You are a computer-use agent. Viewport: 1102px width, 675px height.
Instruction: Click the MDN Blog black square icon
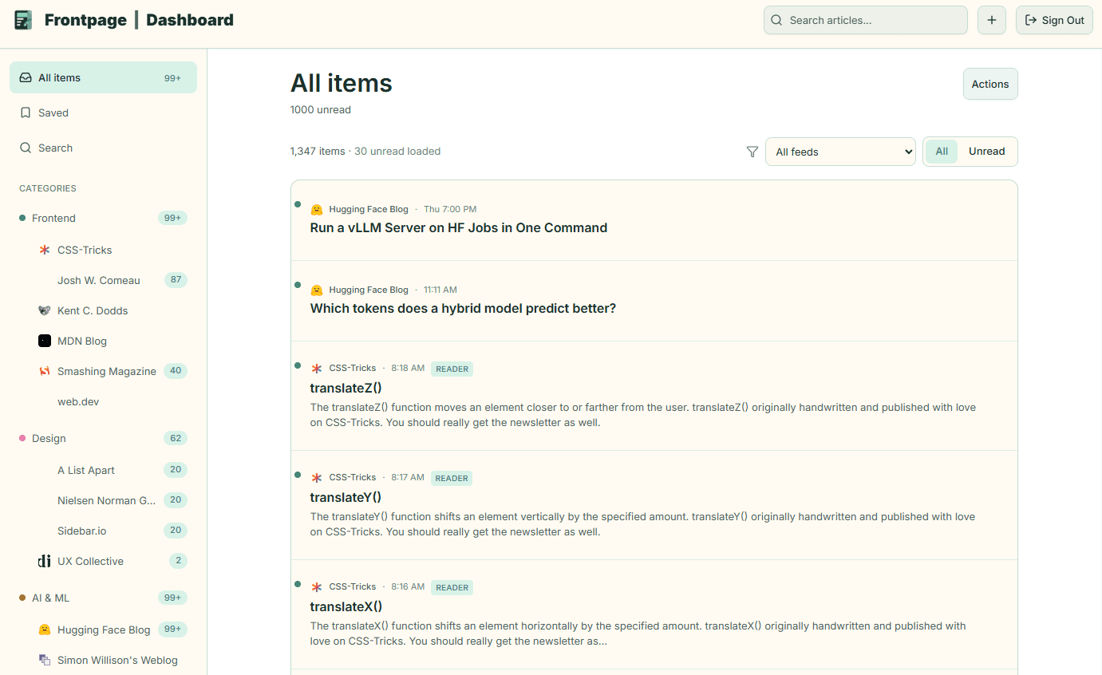click(x=45, y=341)
